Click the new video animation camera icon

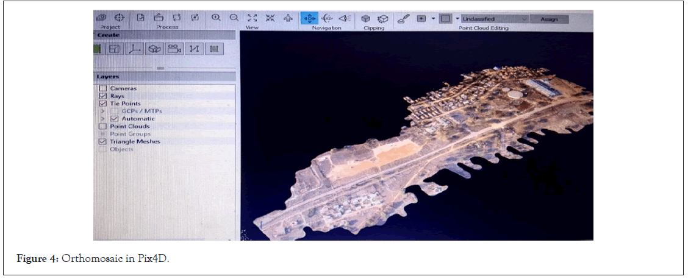click(x=175, y=49)
